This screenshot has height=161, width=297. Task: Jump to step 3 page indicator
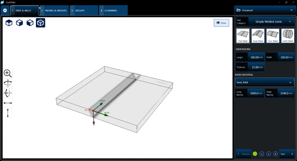(x=268, y=153)
